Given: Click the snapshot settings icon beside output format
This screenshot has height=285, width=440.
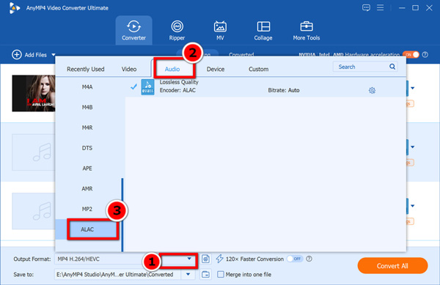Looking at the screenshot, I should point(205,259).
